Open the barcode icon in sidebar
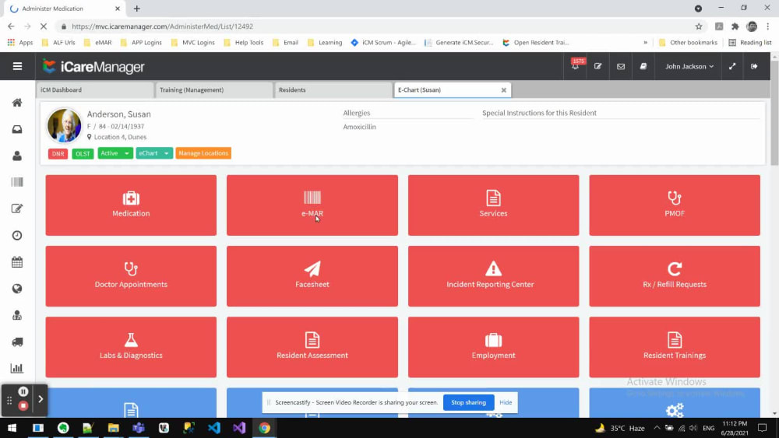779x438 pixels. 17,182
